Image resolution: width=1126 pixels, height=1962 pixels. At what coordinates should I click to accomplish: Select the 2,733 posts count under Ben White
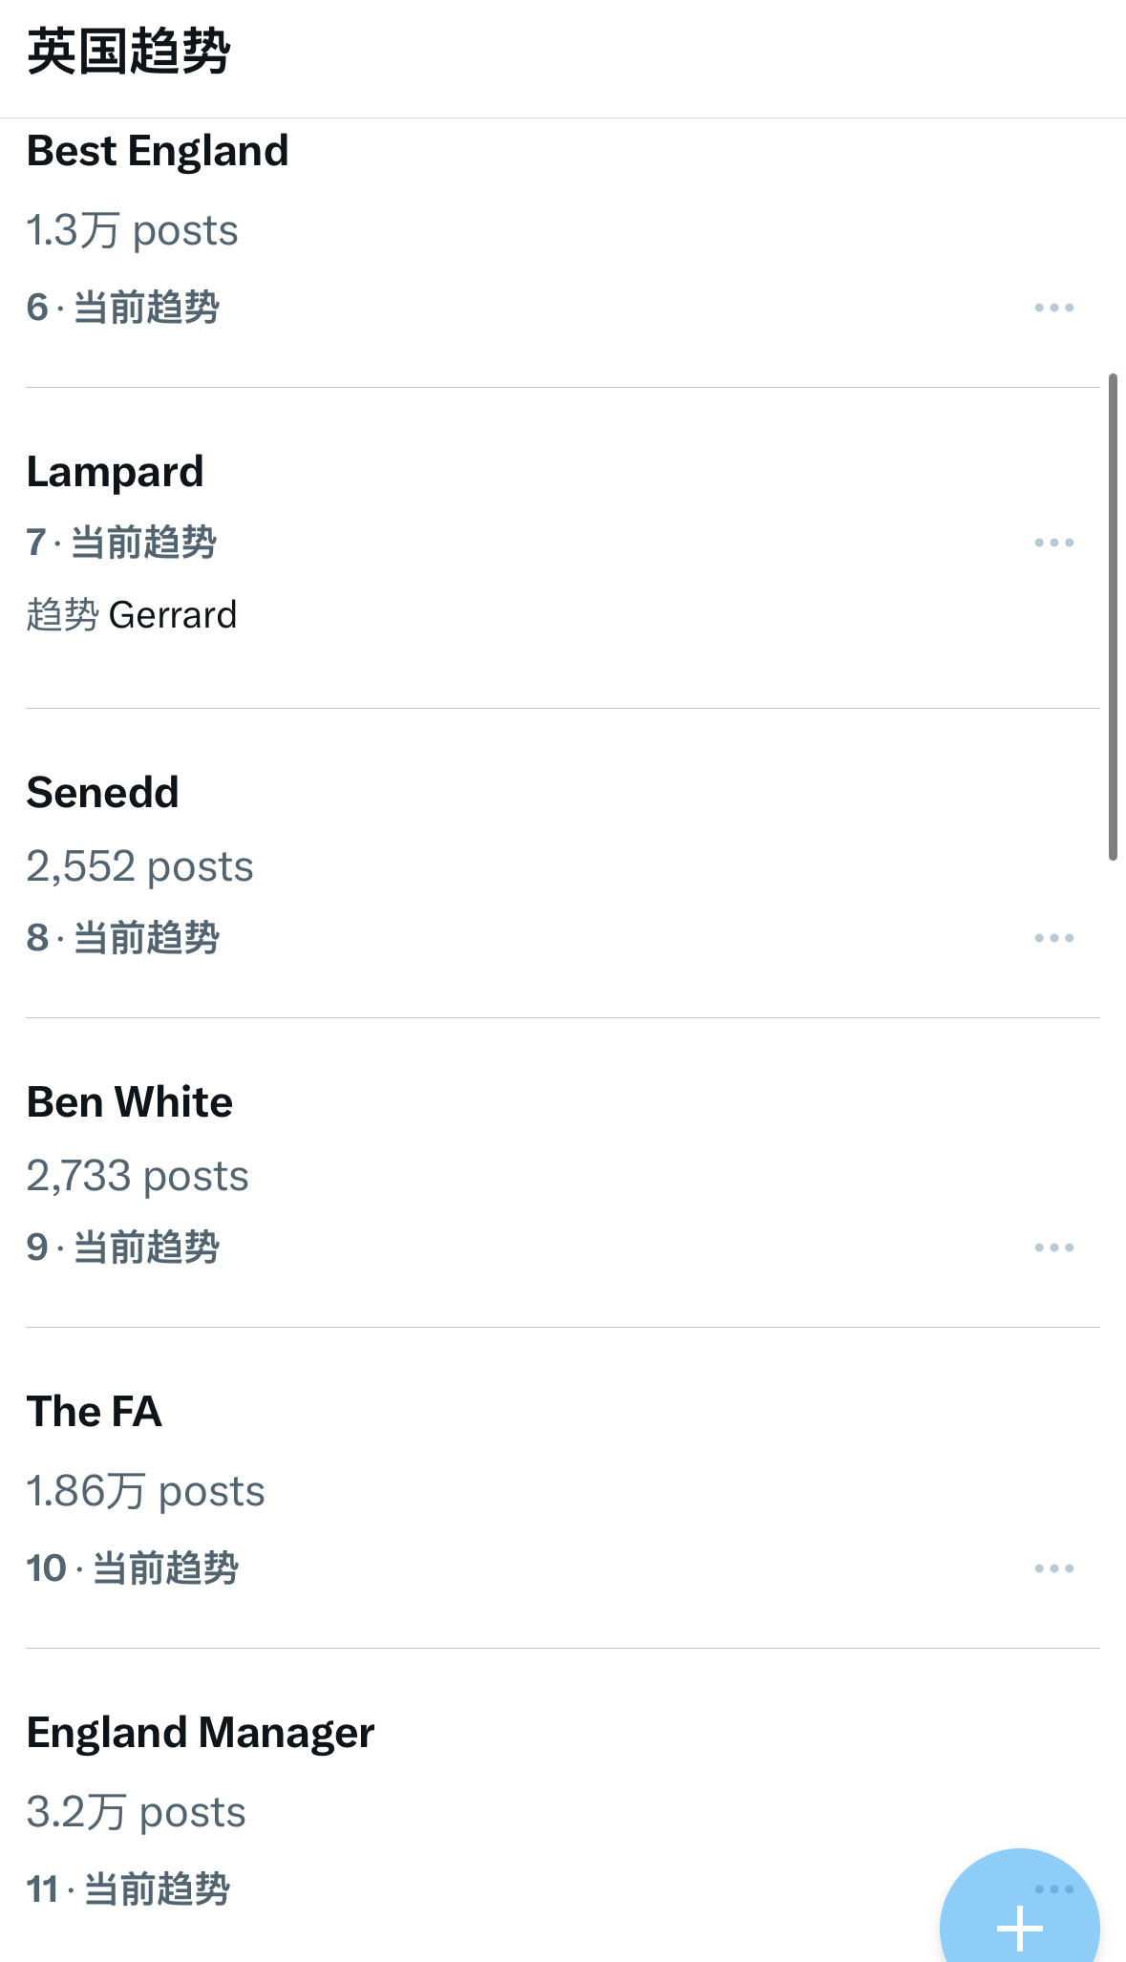tap(138, 1176)
